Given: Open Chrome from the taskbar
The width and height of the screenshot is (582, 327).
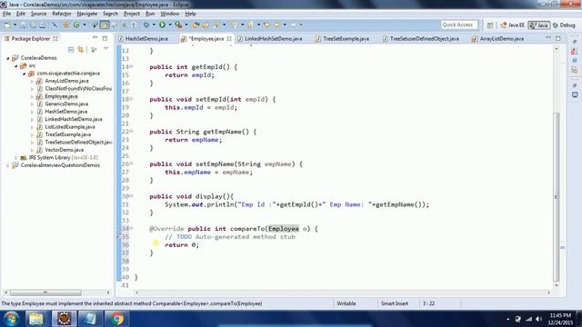Looking at the screenshot, I should coord(116,319).
